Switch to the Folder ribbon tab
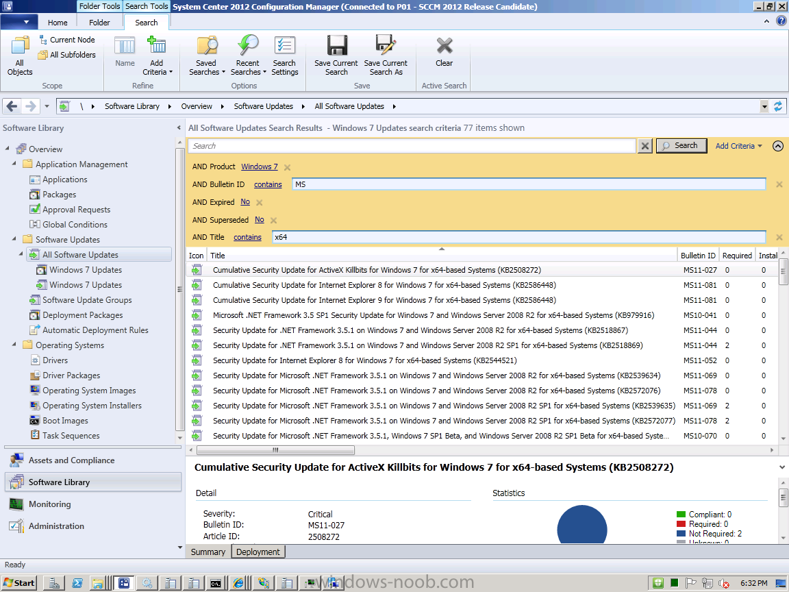The width and height of the screenshot is (789, 592). click(x=99, y=23)
